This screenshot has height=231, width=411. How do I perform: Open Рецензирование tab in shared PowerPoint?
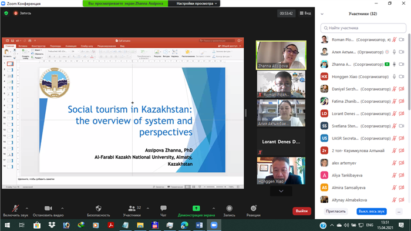[106, 46]
